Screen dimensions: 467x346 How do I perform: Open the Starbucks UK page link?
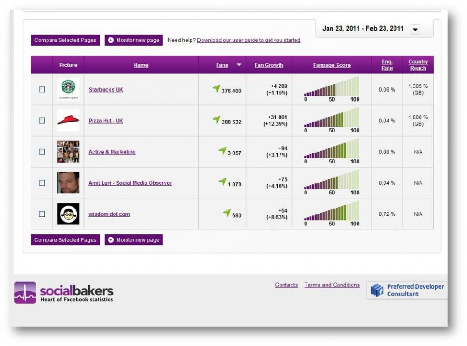tap(106, 90)
